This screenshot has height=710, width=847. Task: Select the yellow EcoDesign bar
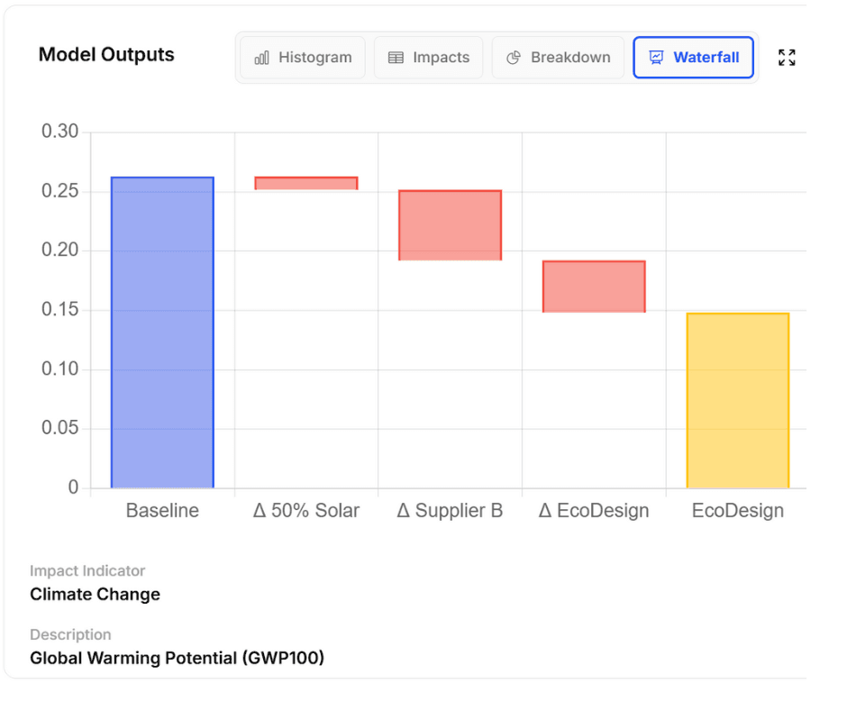pos(738,401)
